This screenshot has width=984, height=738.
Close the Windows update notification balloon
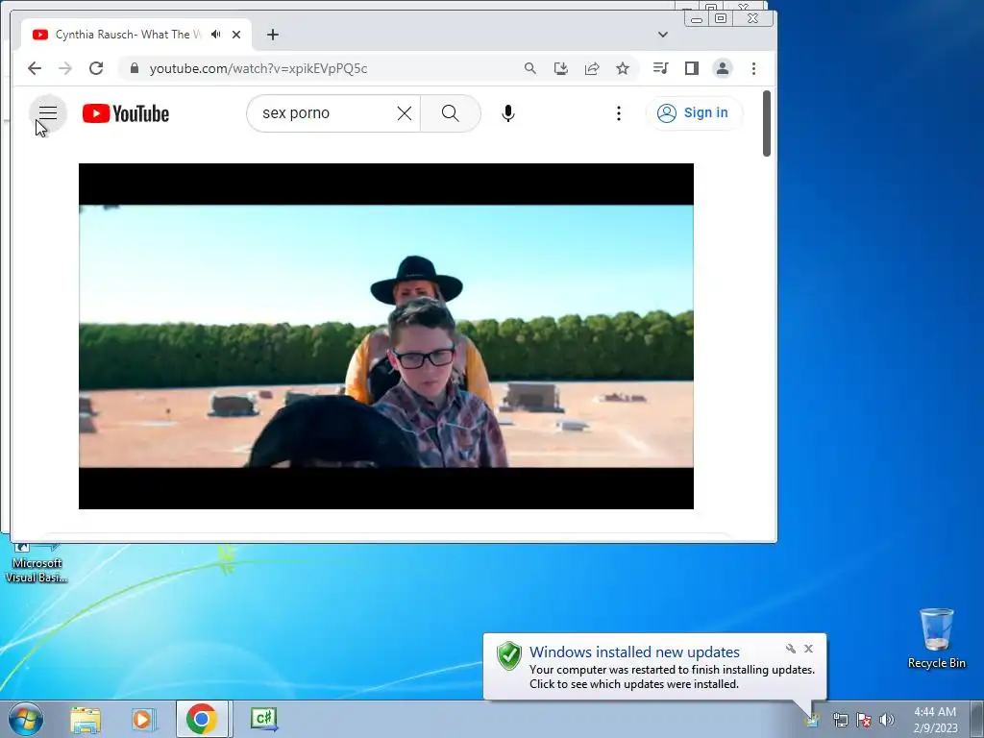click(x=808, y=649)
